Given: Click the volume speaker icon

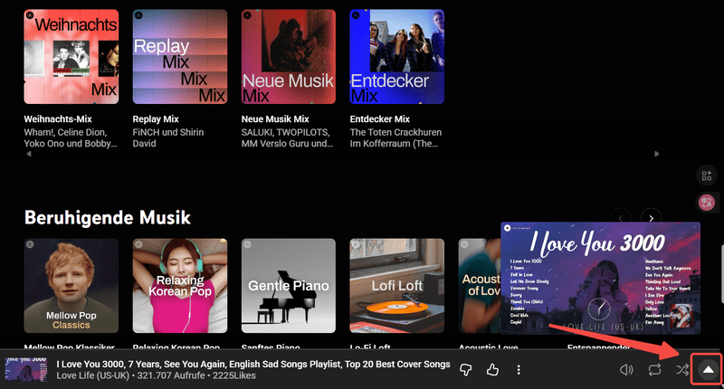Looking at the screenshot, I should pos(625,369).
